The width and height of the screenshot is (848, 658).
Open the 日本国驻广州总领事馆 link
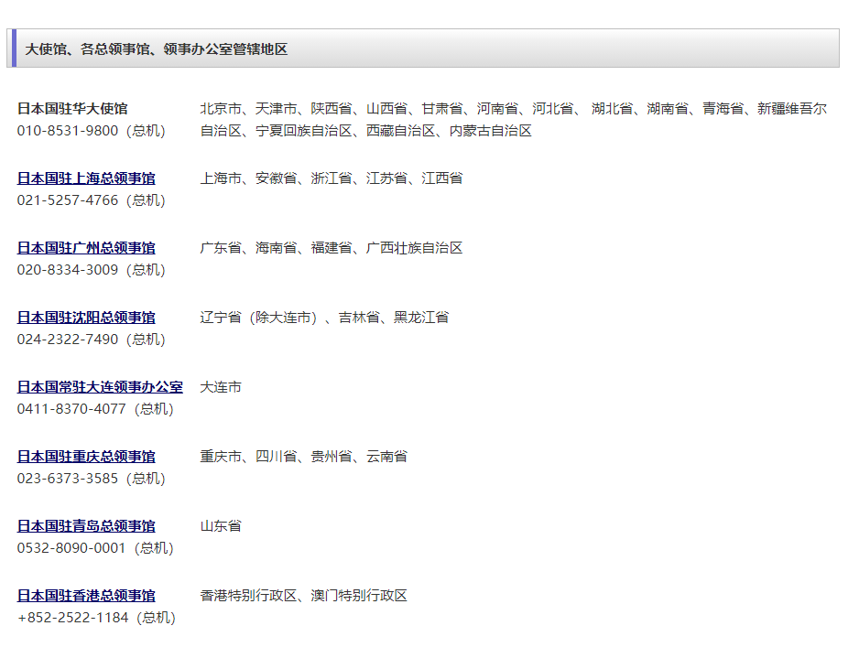(x=86, y=248)
